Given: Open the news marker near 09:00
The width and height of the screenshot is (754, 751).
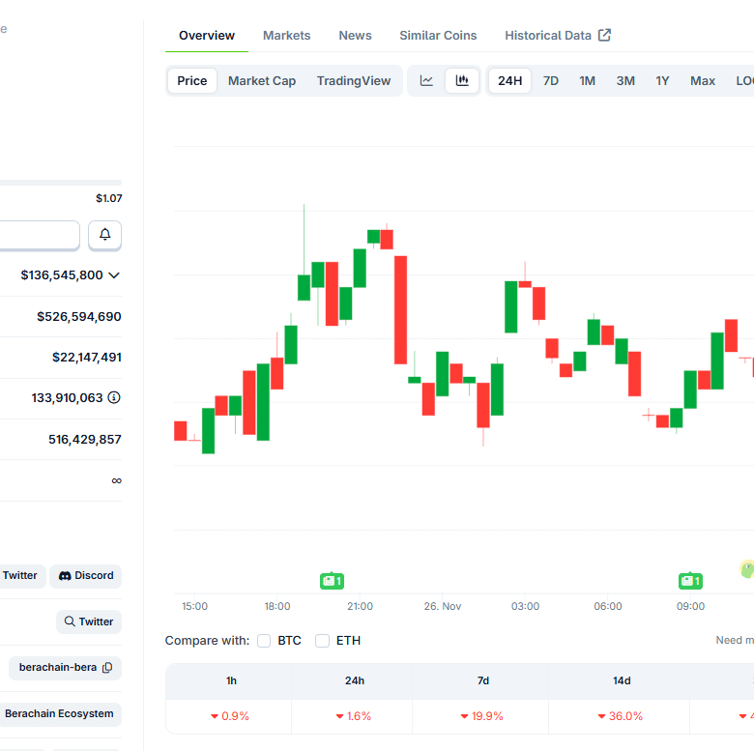Looking at the screenshot, I should (x=690, y=581).
